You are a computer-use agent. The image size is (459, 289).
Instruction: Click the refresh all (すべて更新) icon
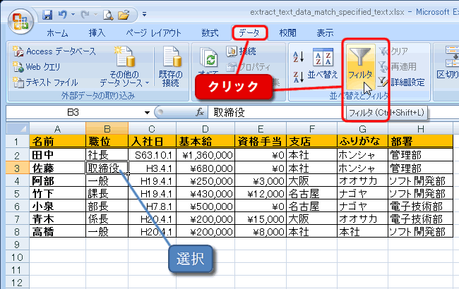click(208, 57)
